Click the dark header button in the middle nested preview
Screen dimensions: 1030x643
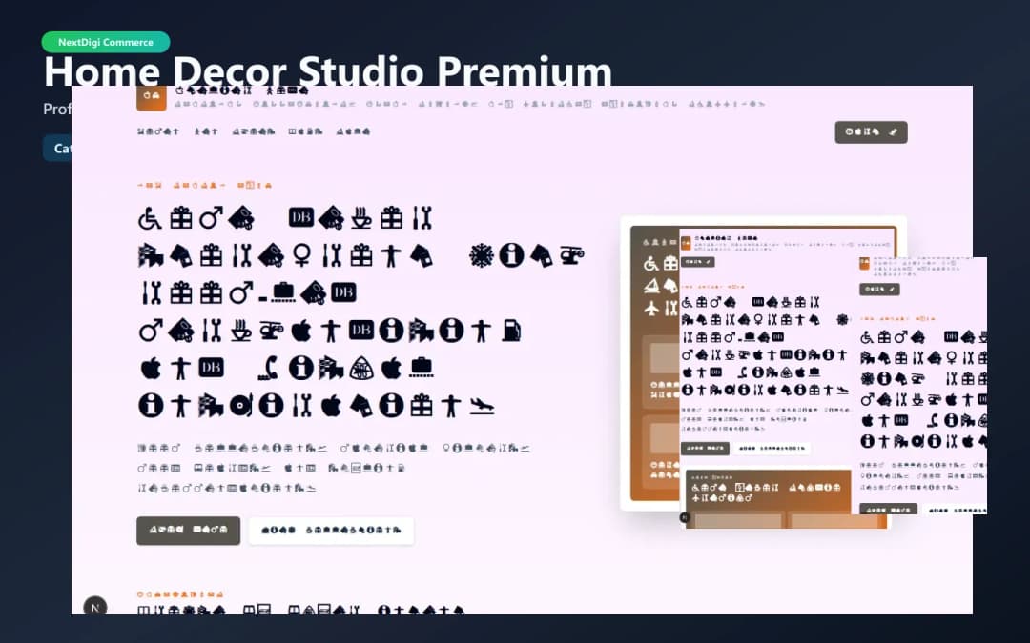(x=697, y=262)
